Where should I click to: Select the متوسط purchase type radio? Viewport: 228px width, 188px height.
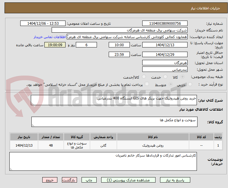[171, 84]
